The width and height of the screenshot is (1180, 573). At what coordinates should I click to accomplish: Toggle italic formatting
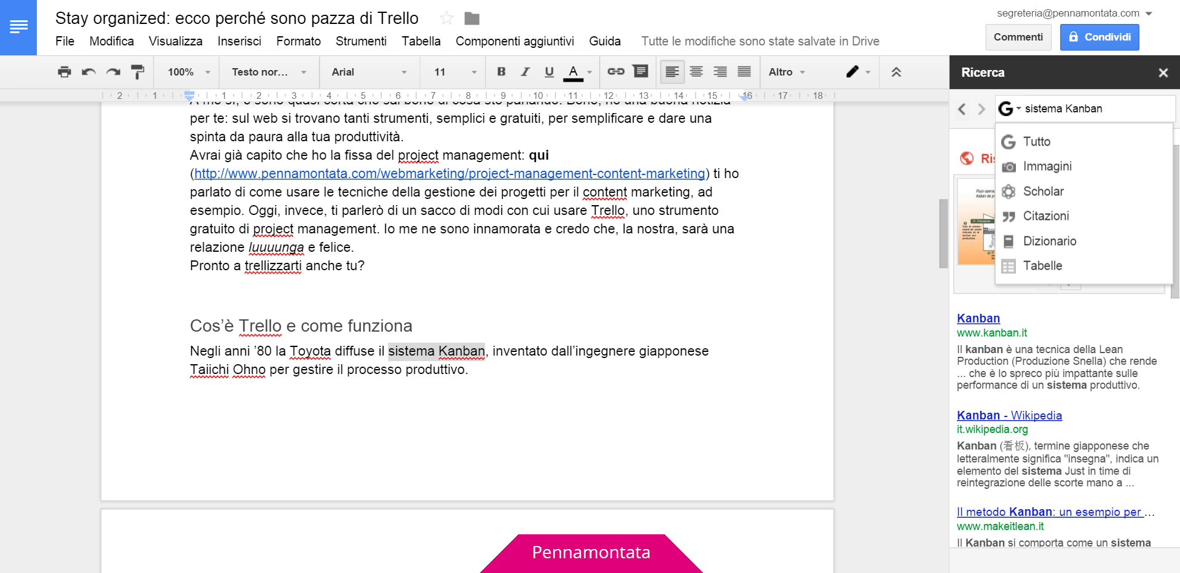tap(525, 72)
